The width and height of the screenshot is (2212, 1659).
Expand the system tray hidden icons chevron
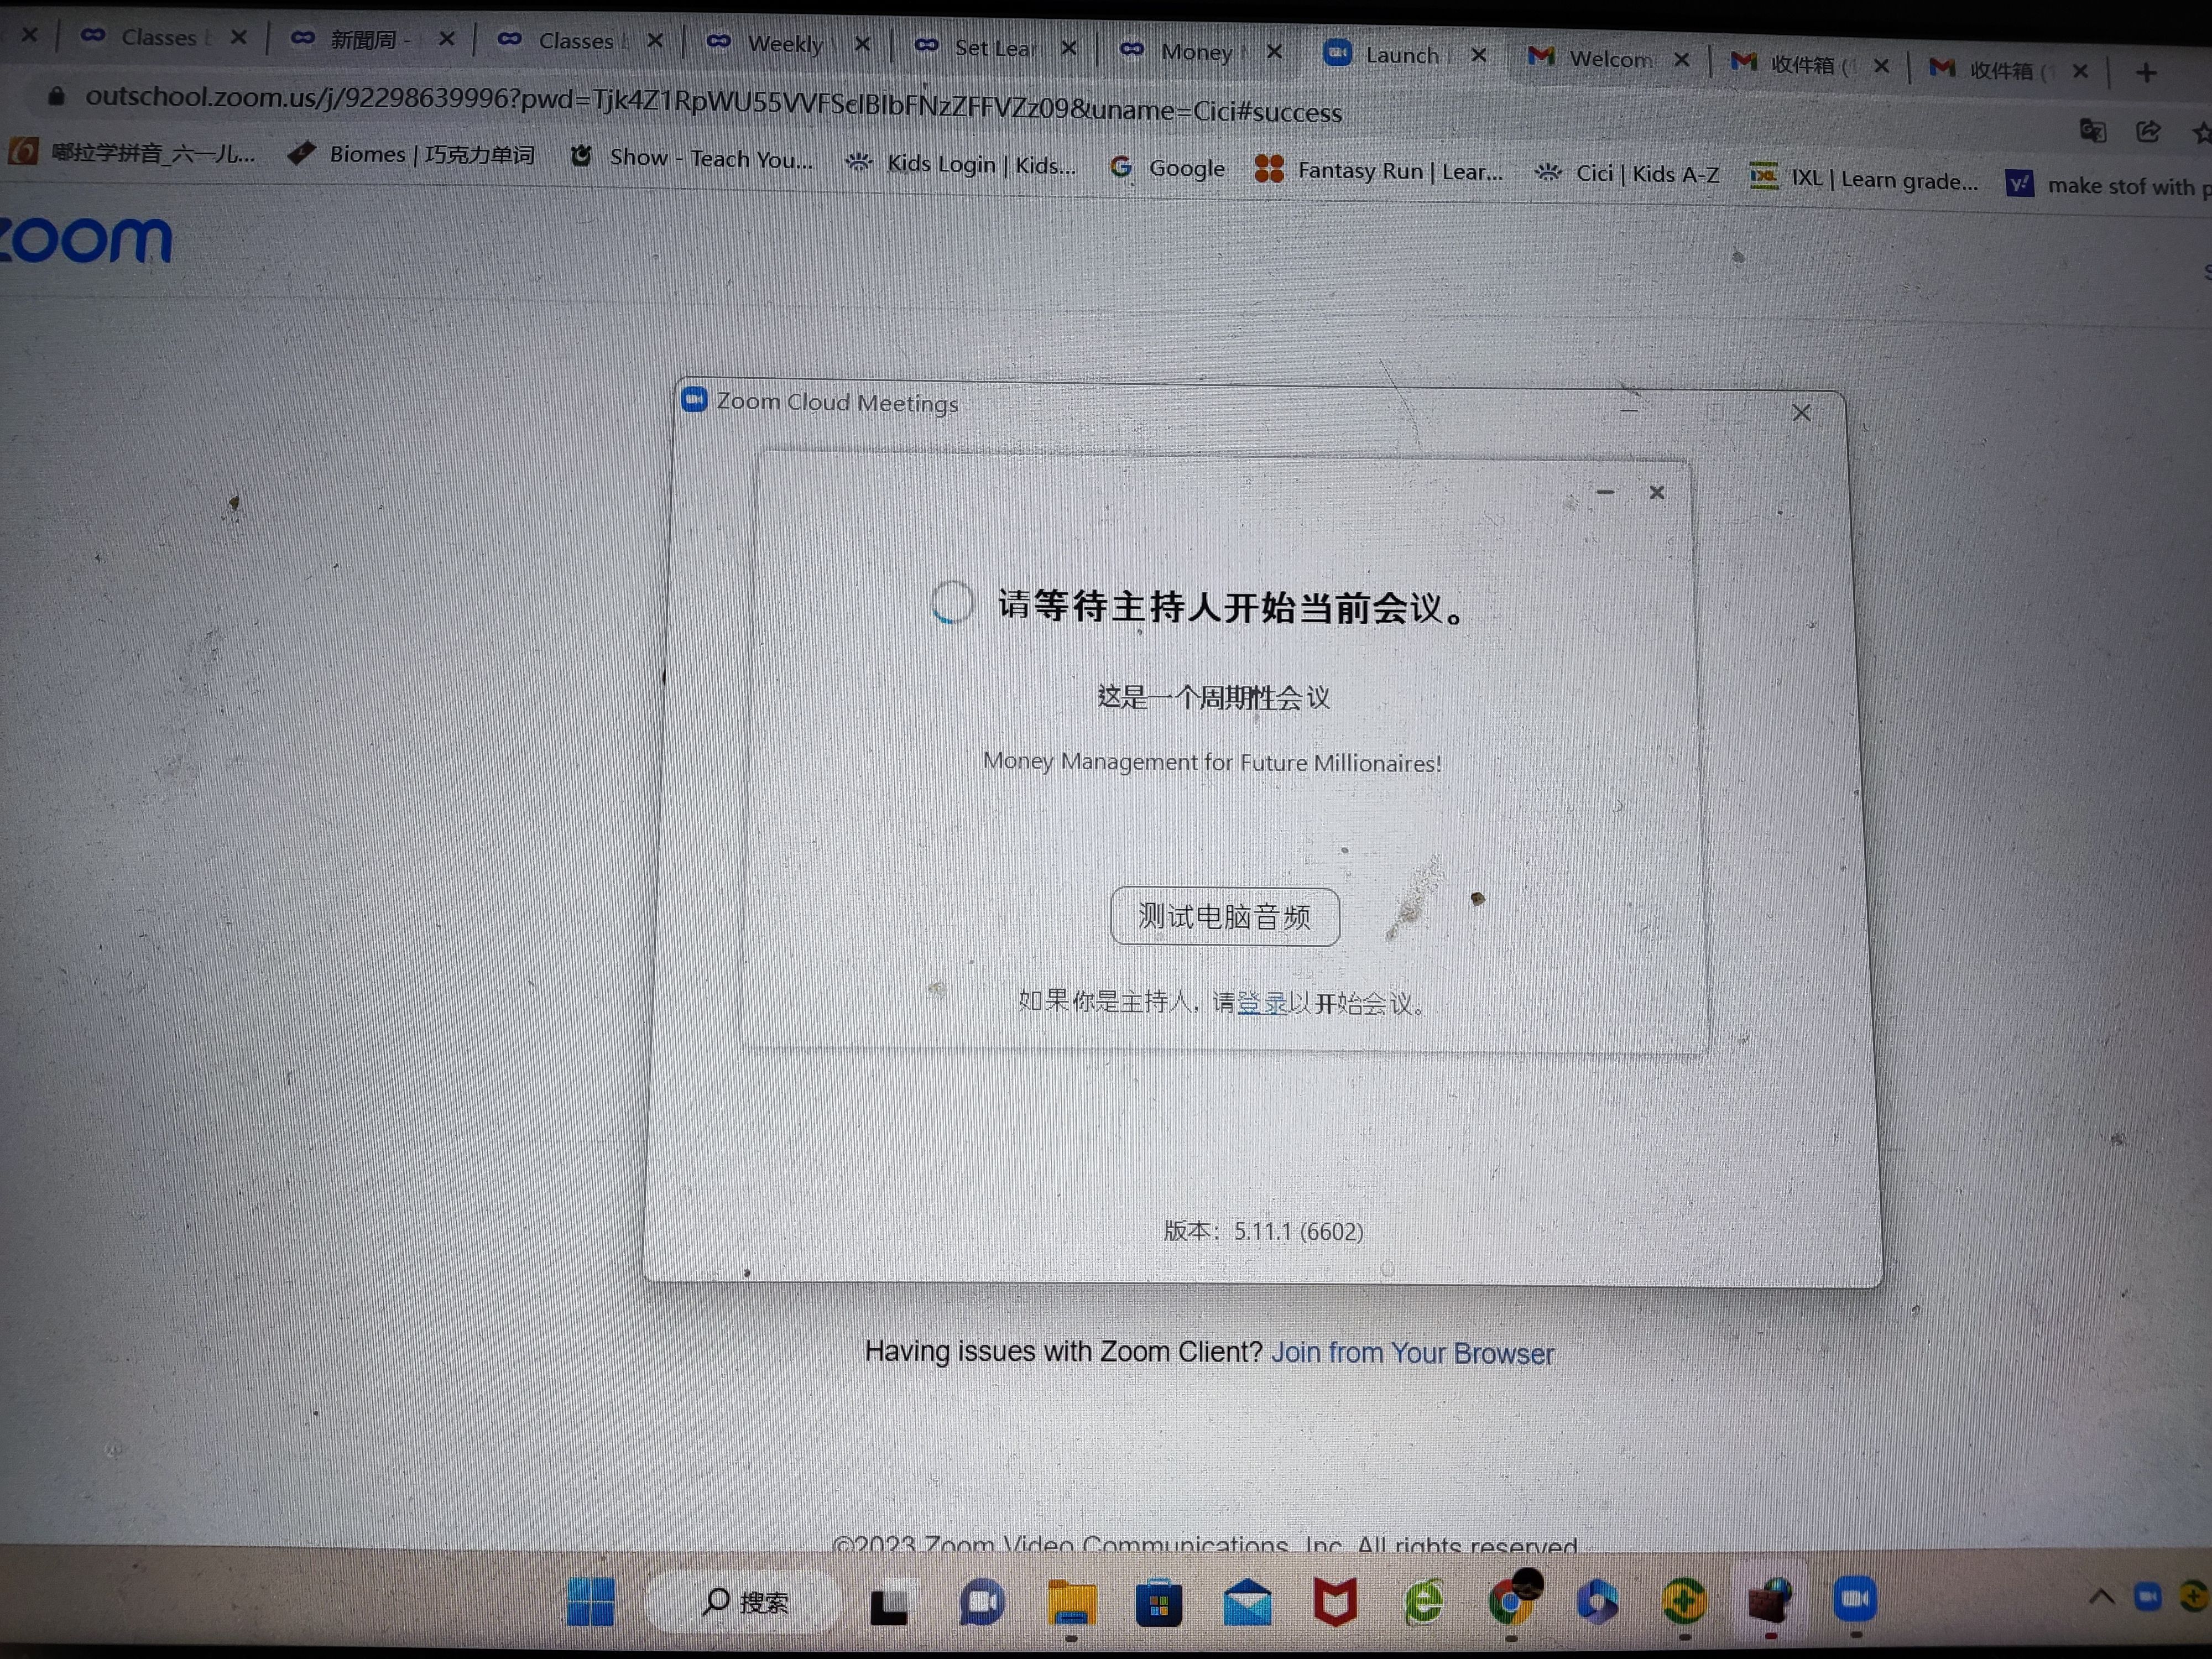tap(2101, 1597)
